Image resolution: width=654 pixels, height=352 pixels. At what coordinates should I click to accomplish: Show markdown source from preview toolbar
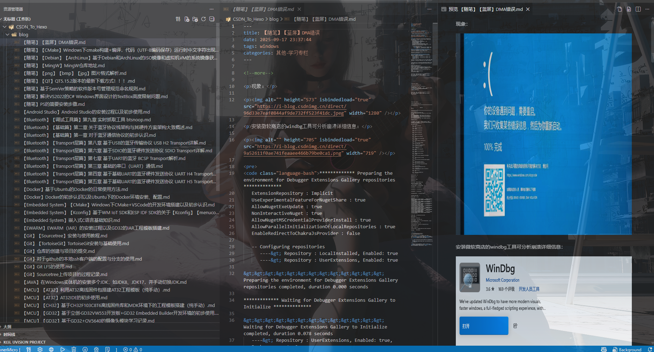pos(629,9)
